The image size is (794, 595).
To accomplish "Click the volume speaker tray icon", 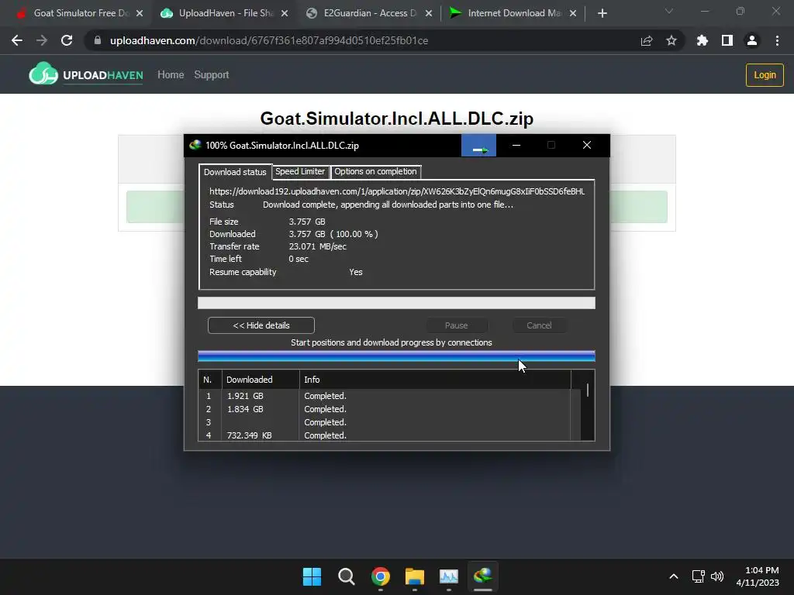I will (717, 576).
